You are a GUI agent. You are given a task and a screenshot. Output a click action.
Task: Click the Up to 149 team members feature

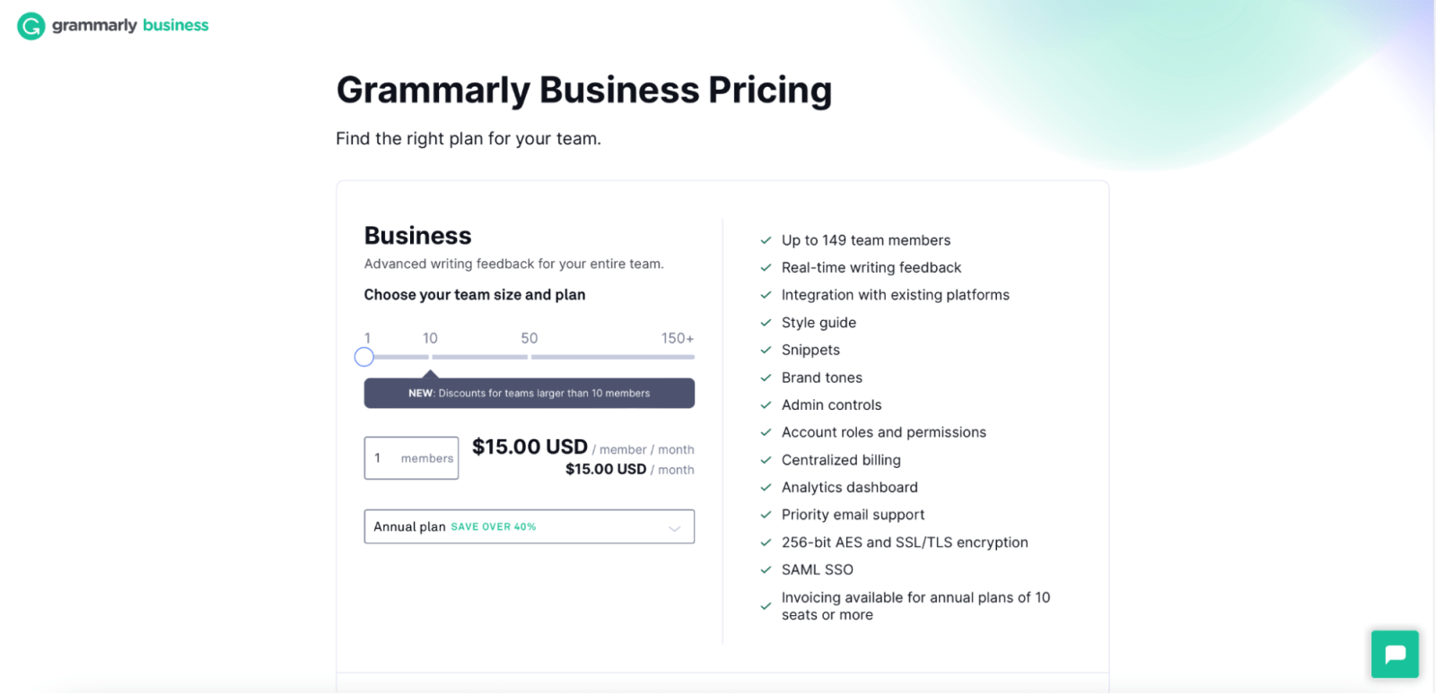pos(865,240)
